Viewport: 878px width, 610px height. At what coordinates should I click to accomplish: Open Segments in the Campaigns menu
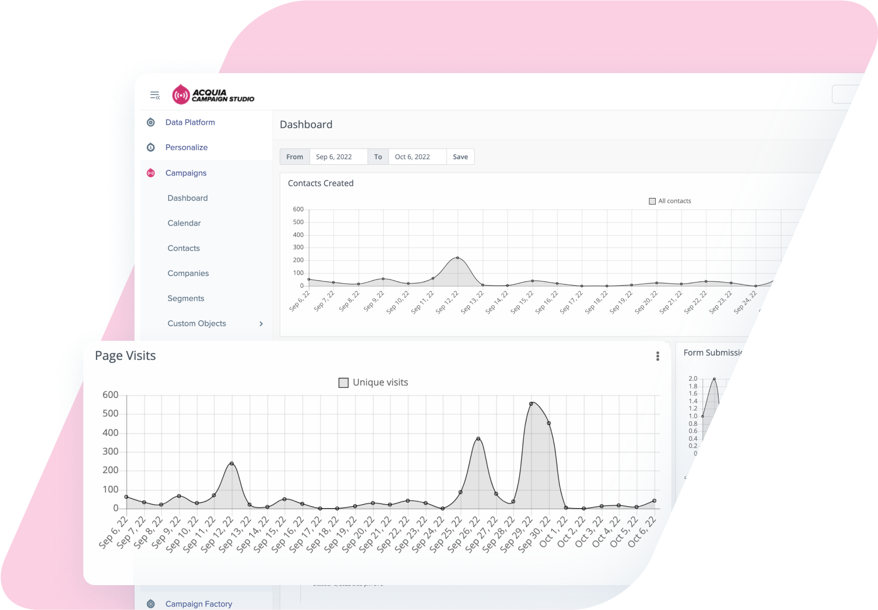(186, 298)
